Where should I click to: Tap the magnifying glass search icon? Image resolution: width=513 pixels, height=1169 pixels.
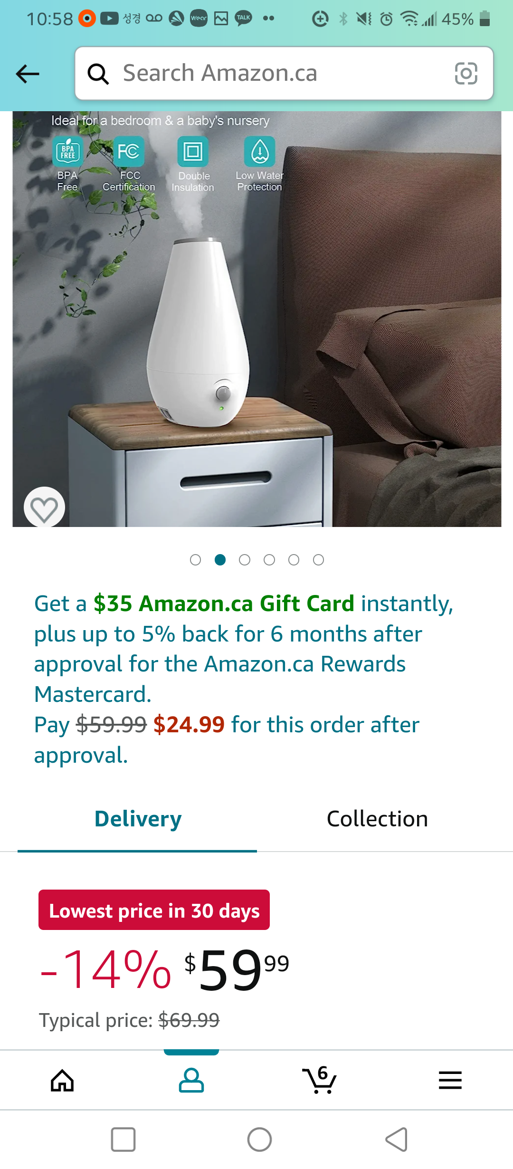pyautogui.click(x=98, y=74)
